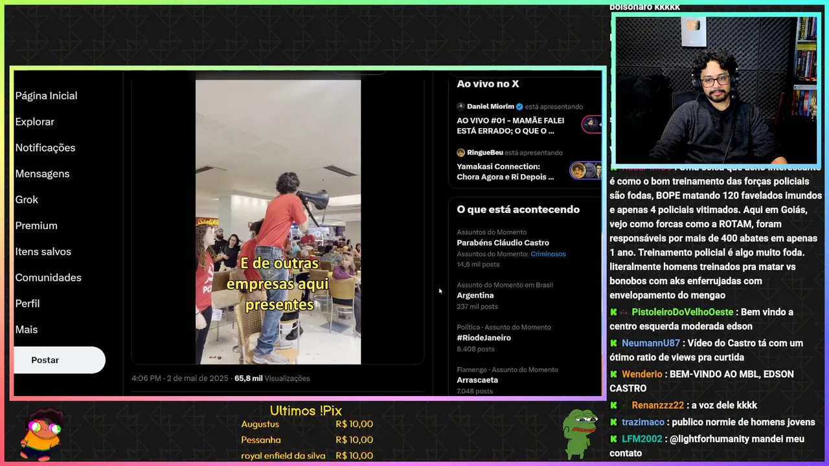
Task: Click the Augustus Pix donation entry
Action: tap(307, 424)
